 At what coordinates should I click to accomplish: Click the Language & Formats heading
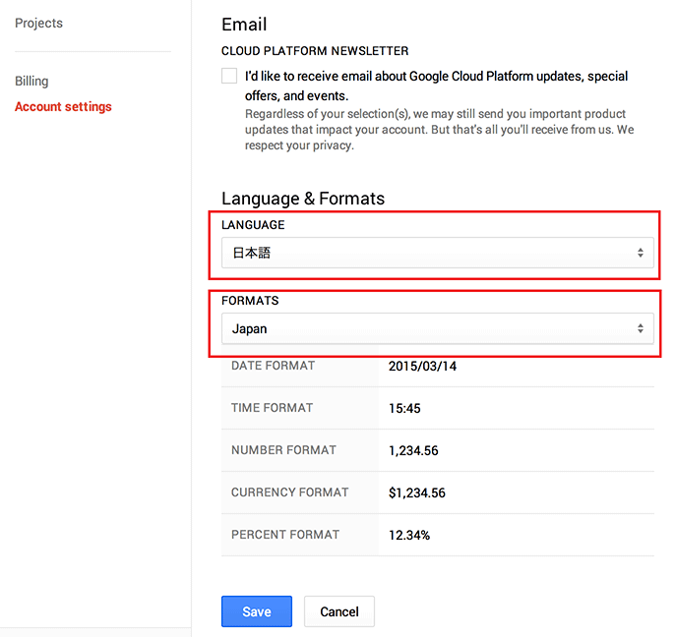point(302,199)
